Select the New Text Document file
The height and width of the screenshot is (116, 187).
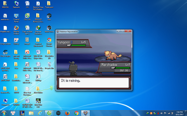click(27, 91)
